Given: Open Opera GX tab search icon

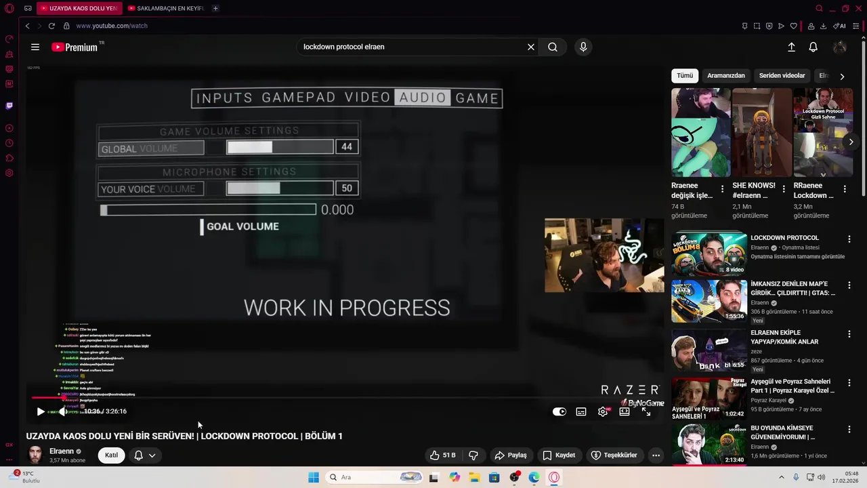Looking at the screenshot, I should tap(819, 8).
